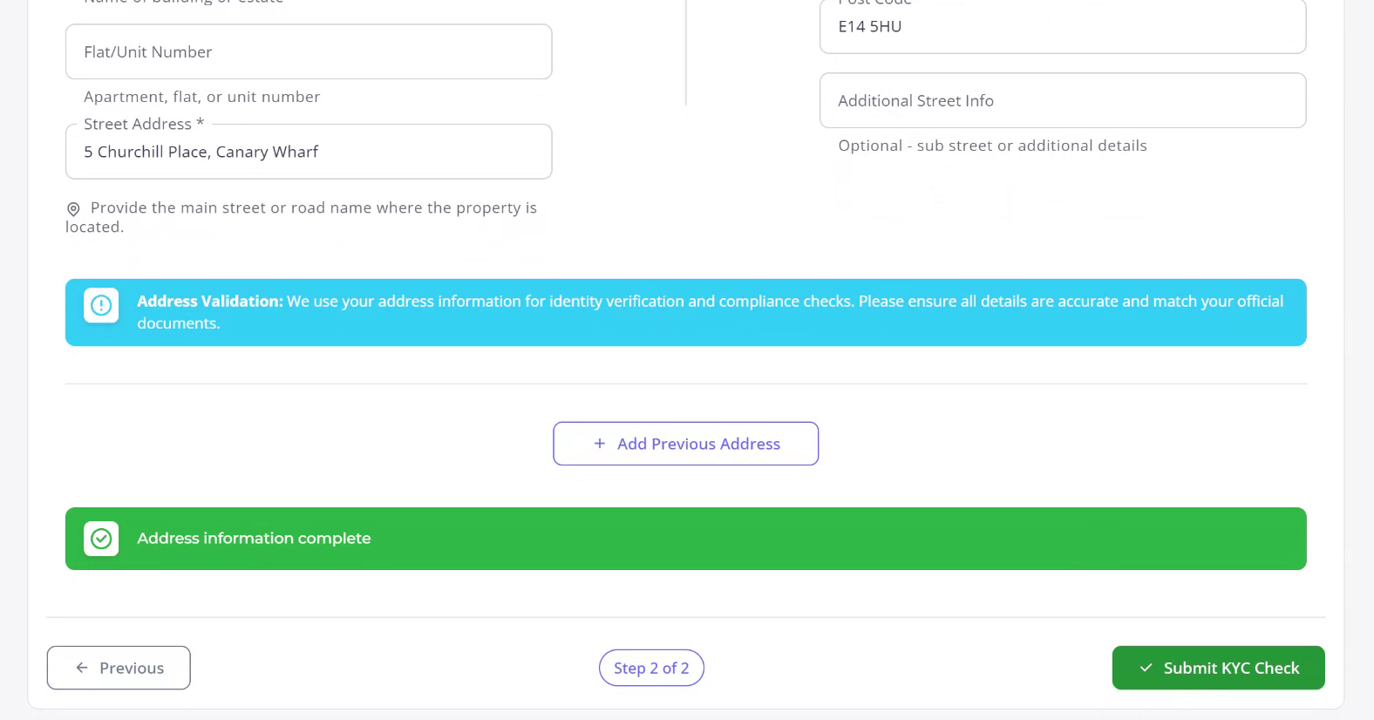Focus the Flat/Unit Number field

click(309, 52)
